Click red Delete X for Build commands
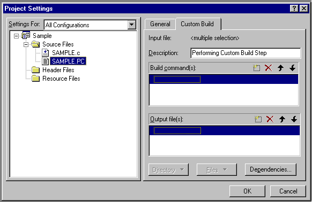Screen dimensions: 312x202 (x=269, y=68)
